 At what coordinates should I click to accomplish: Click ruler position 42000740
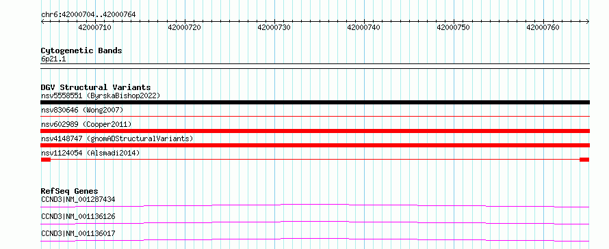tap(364, 27)
